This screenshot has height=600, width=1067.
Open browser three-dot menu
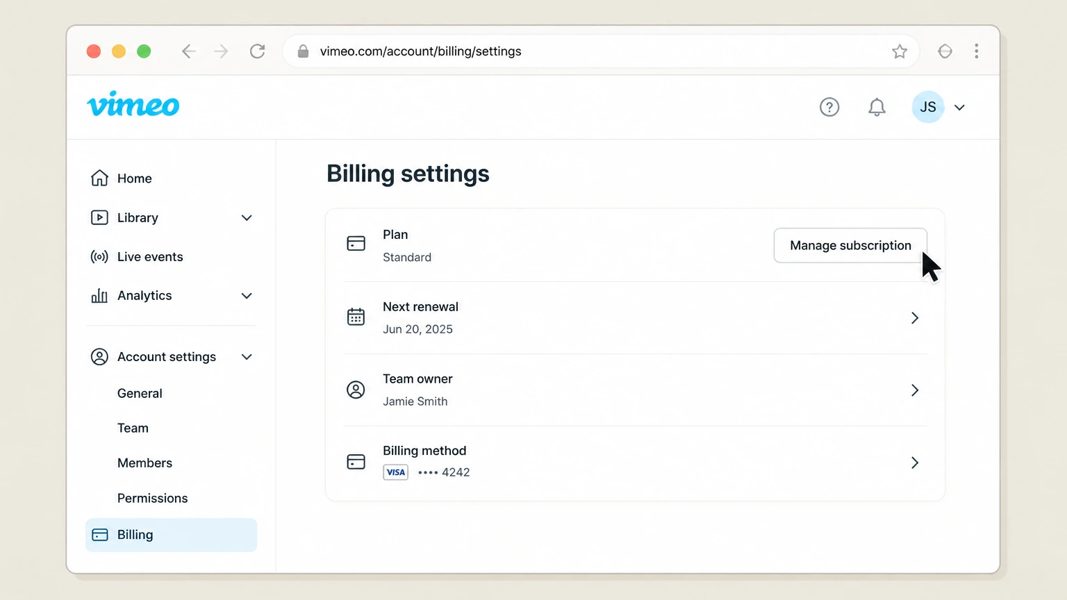click(x=977, y=51)
